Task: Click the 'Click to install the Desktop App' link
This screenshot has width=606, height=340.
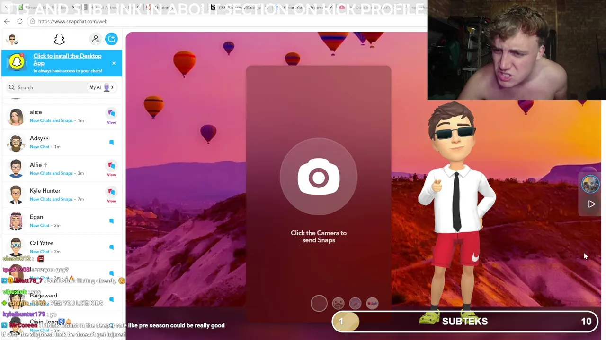Action: 67,59
